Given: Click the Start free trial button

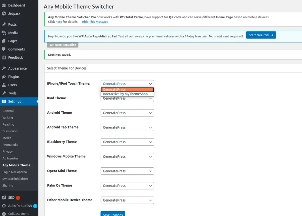Looking at the screenshot, I should (261, 35).
